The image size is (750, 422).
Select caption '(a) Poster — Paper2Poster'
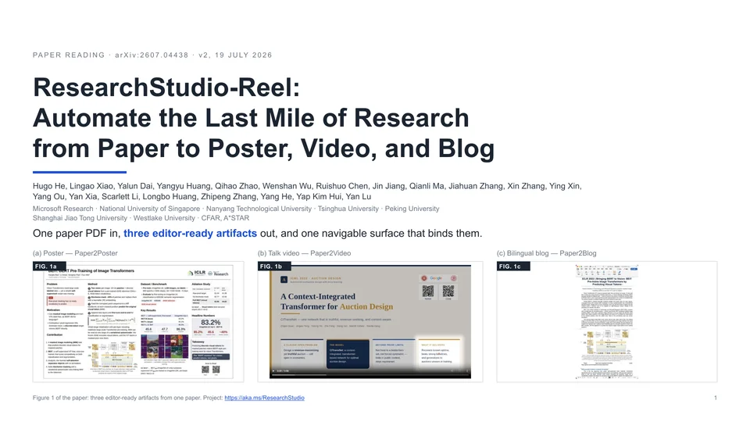[75, 253]
